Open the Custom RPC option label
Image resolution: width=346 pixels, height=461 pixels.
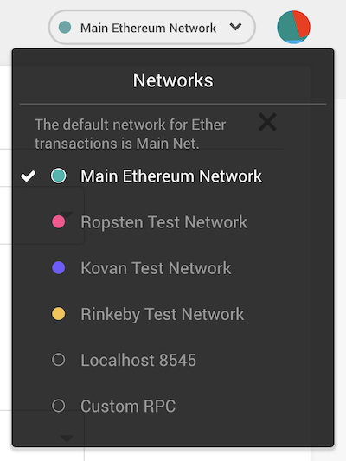pyautogui.click(x=128, y=406)
